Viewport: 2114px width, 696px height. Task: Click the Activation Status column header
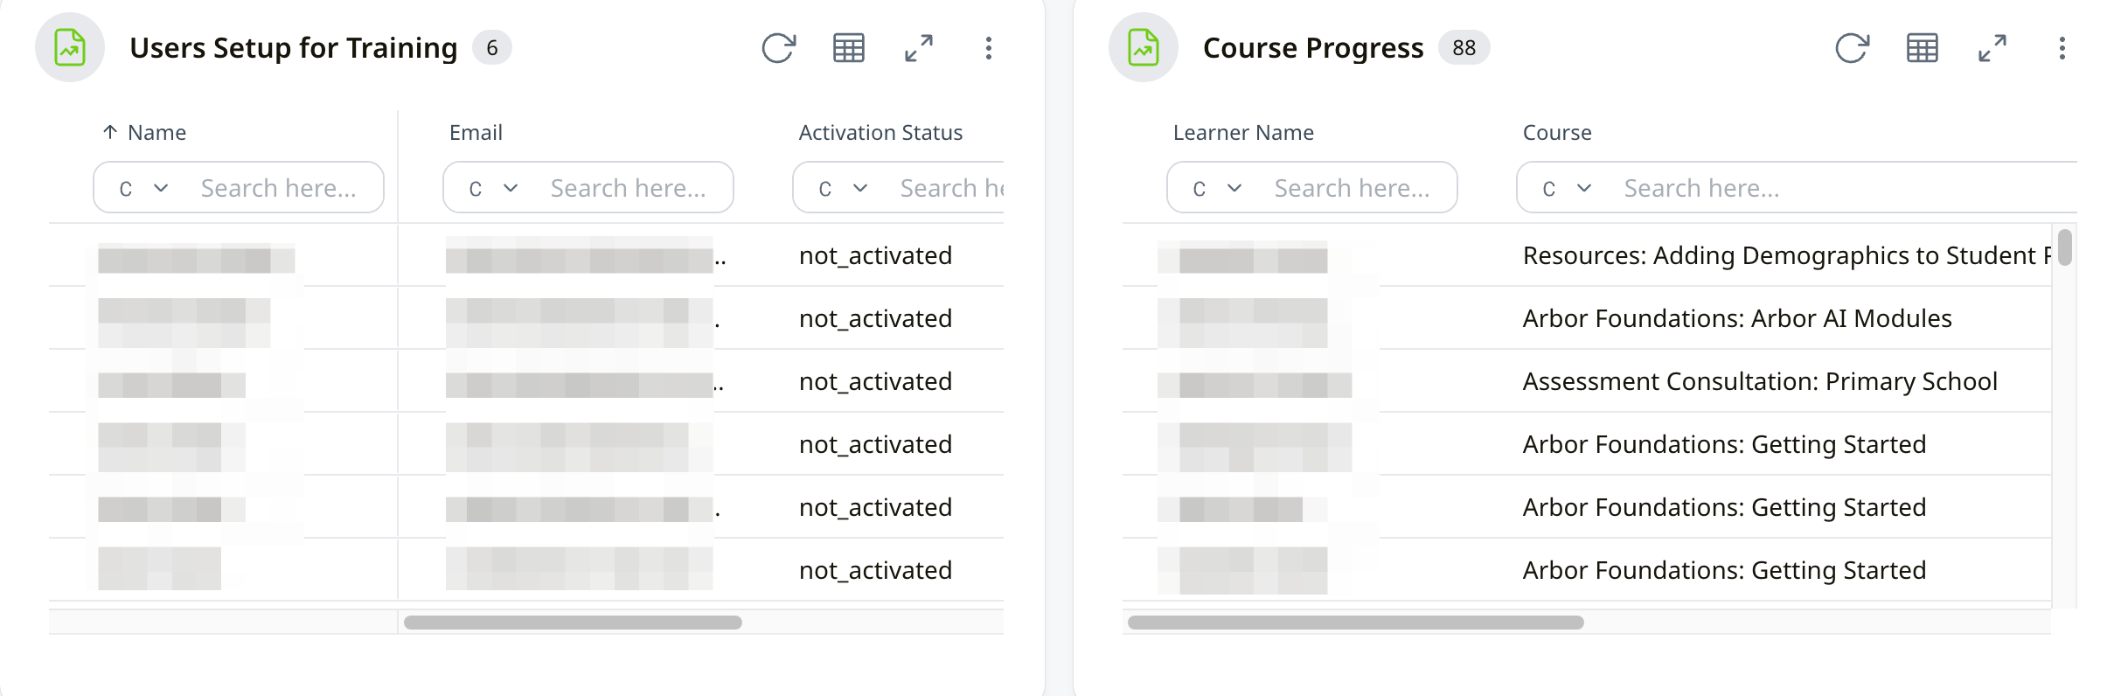pyautogui.click(x=880, y=133)
